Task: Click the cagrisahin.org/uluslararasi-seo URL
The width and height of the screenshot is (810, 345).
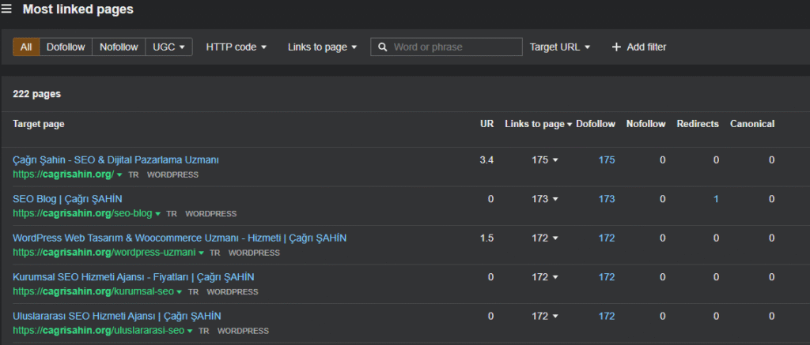Action: pos(99,331)
